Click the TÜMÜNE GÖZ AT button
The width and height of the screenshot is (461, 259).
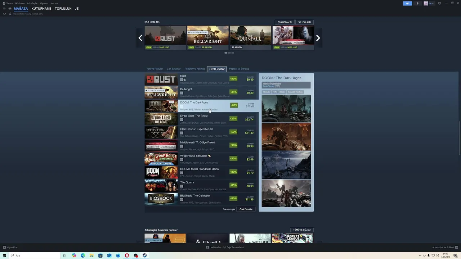302,230
